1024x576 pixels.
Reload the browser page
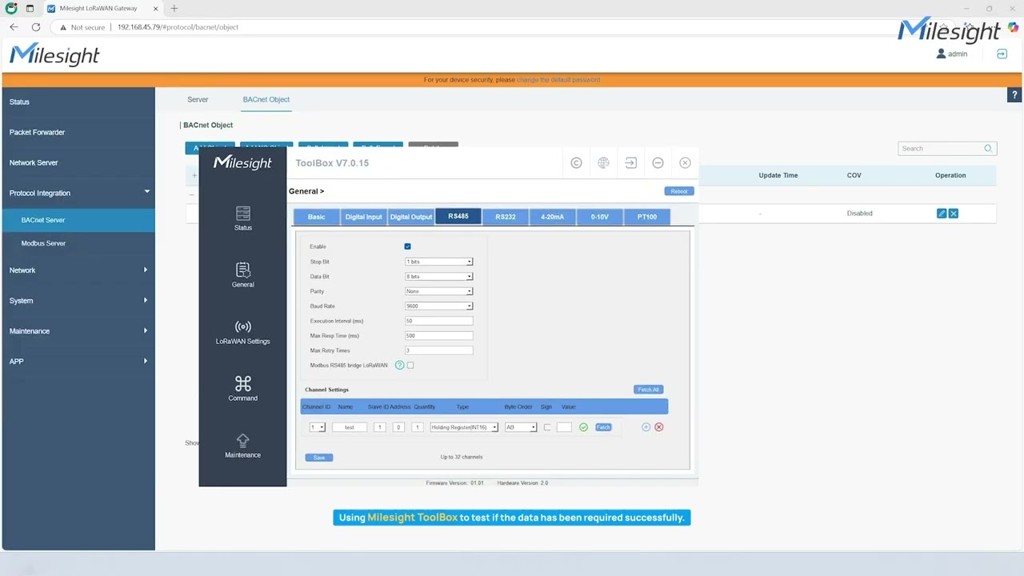[36, 27]
